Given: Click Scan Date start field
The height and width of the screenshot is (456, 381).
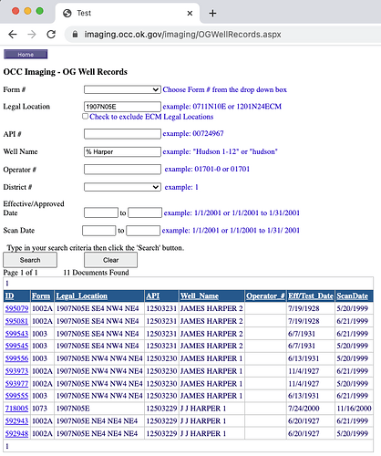Looking at the screenshot, I should click(x=99, y=231).
